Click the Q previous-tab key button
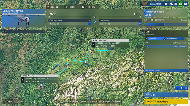Viewport: 190px width, 106px height. (x=146, y=39)
